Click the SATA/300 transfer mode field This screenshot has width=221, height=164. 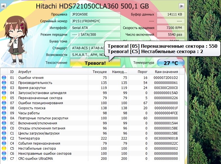[x=95, y=35]
